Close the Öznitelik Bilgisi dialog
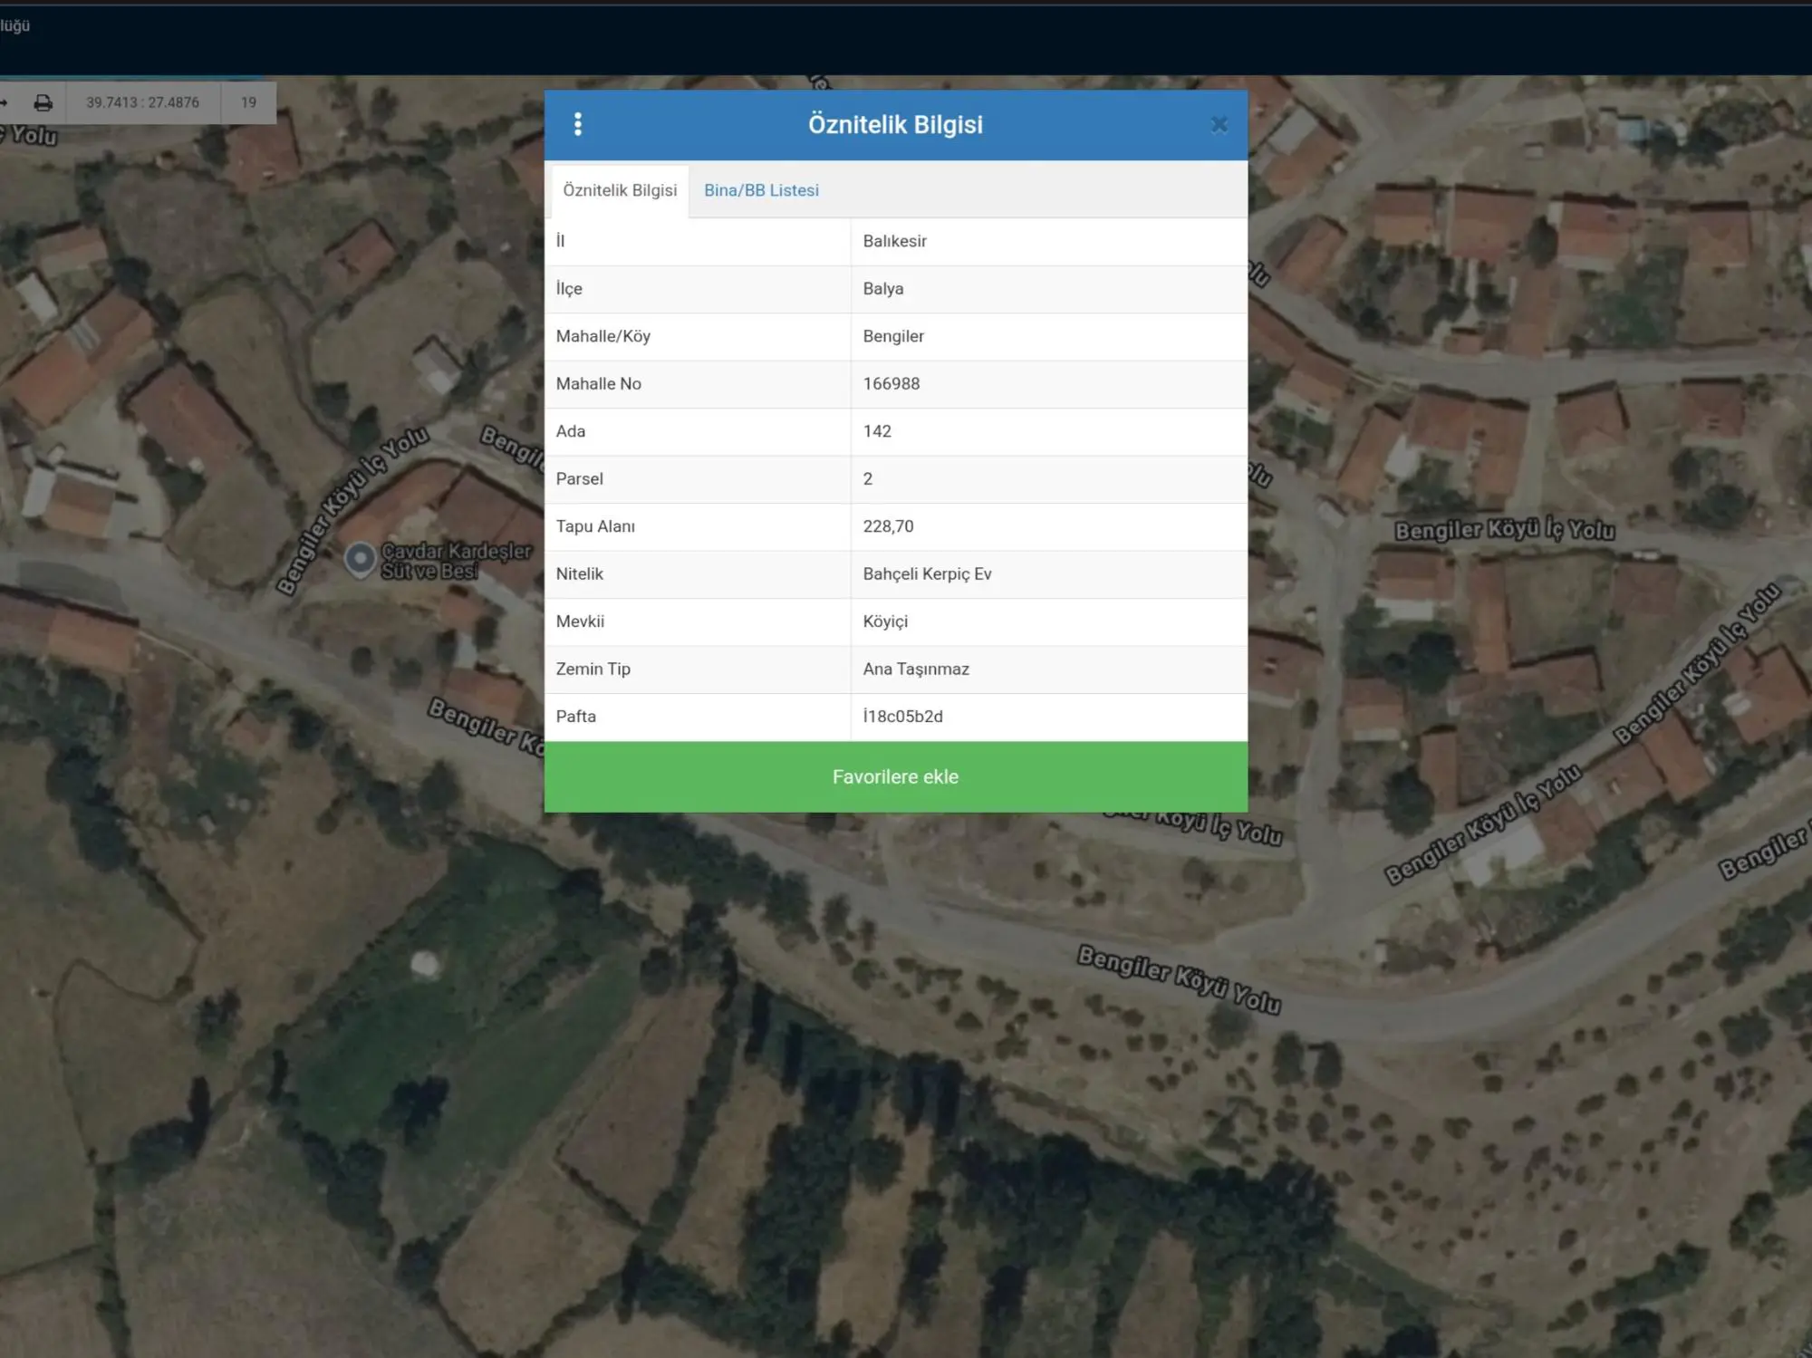1812x1358 pixels. (x=1219, y=125)
